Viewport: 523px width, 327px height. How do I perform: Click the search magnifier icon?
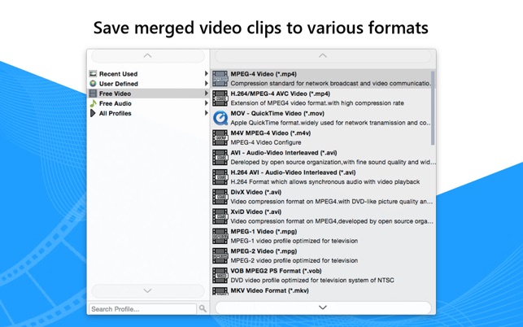tap(203, 308)
